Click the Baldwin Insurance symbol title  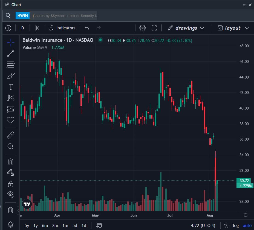click(x=58, y=40)
